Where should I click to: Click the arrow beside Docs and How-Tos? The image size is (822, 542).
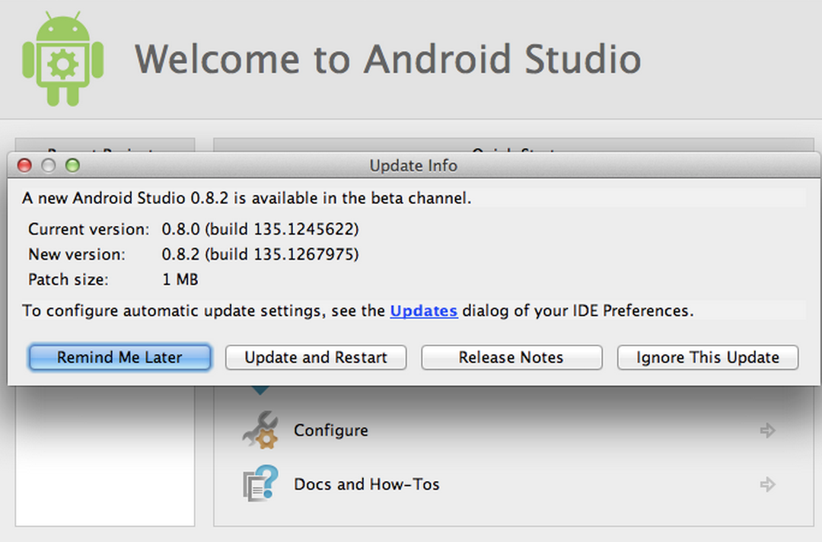point(767,484)
